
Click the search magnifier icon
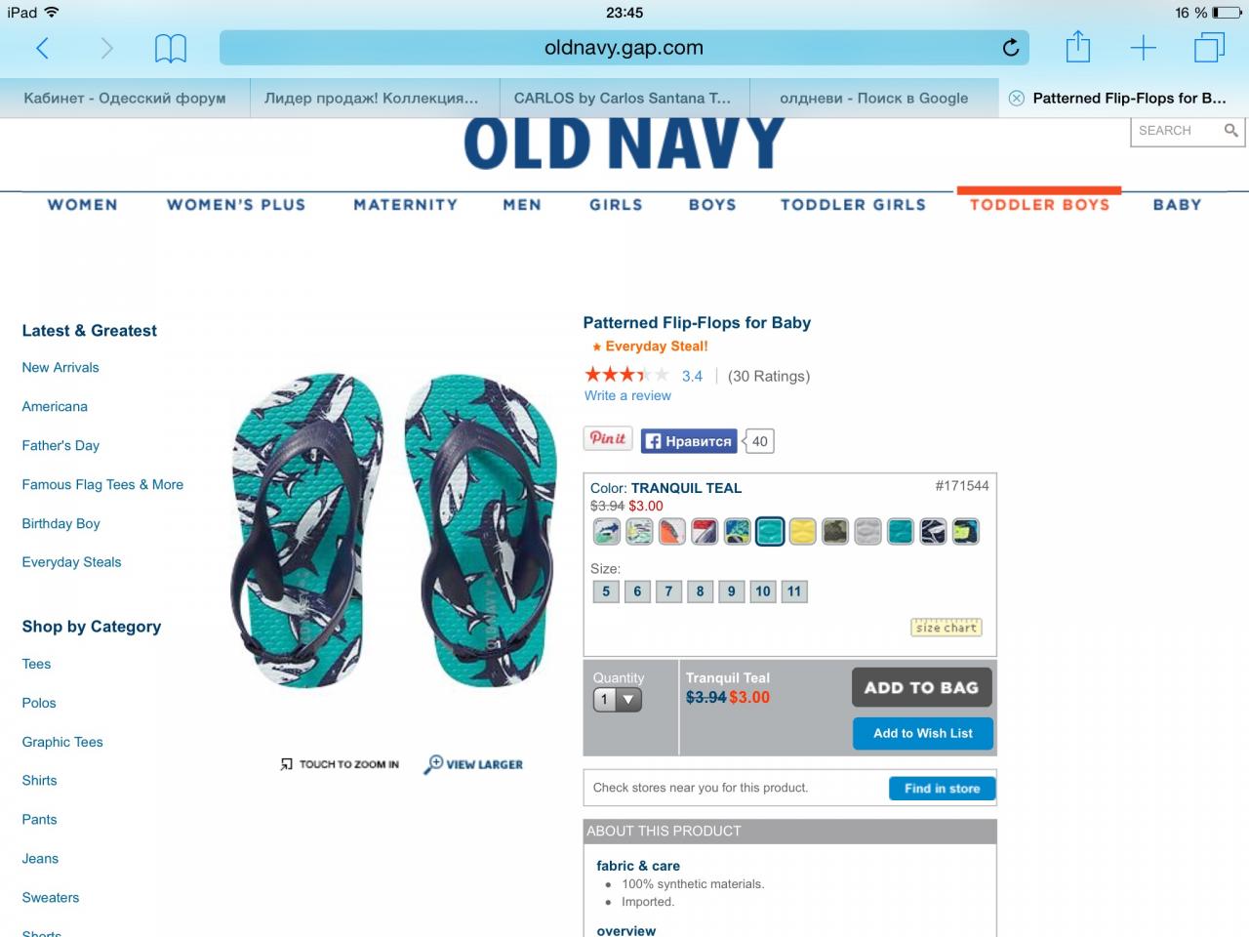click(x=1230, y=131)
